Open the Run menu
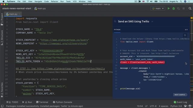 pyautogui.click(x=62, y=1)
